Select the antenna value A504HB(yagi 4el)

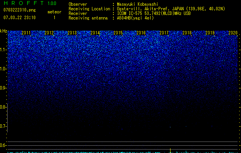click(x=135, y=18)
